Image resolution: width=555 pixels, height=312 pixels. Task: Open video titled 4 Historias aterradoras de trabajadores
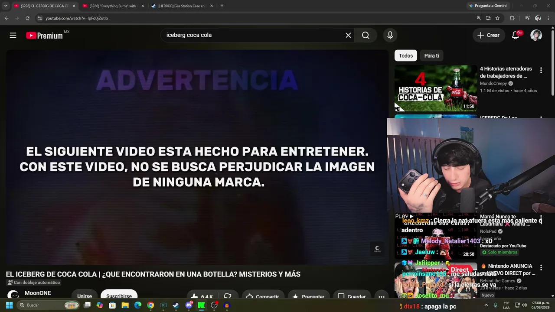[506, 72]
